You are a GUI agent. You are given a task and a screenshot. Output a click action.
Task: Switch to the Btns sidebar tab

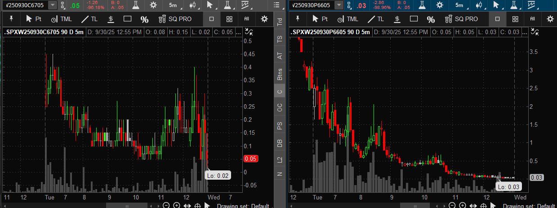[280, 73]
